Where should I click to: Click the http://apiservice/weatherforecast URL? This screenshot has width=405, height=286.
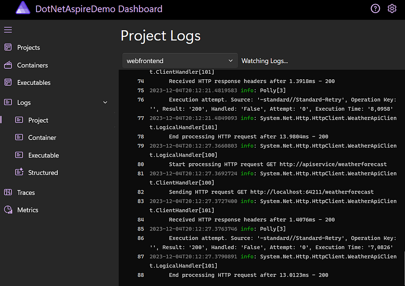coord(333,164)
